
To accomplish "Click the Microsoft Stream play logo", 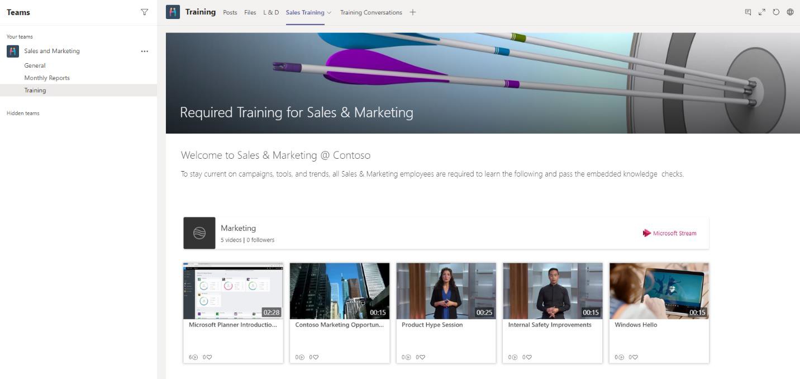I will [647, 233].
